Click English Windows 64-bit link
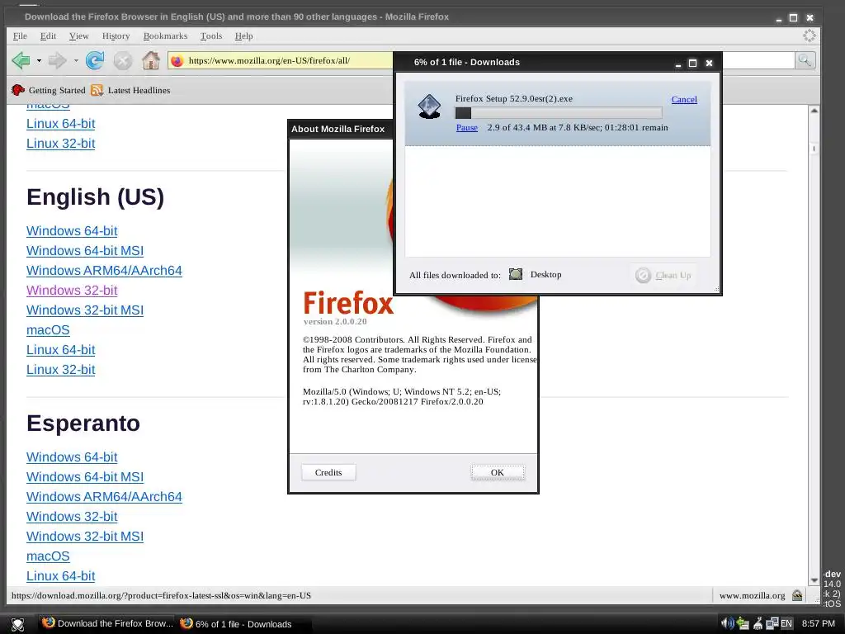The height and width of the screenshot is (634, 845). tap(72, 231)
